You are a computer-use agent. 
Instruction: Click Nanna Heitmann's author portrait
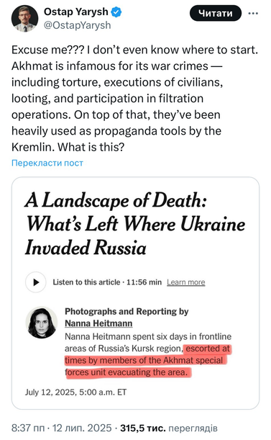(x=42, y=323)
